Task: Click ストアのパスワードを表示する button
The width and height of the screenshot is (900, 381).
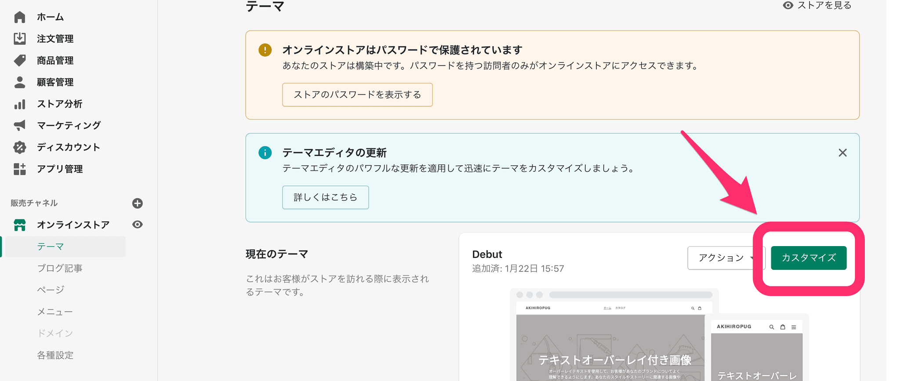Action: [x=357, y=95]
